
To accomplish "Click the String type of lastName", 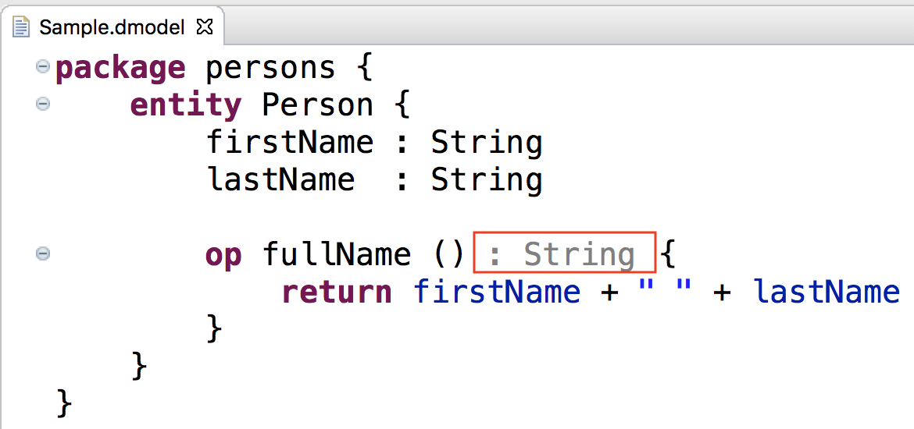I will (x=487, y=179).
